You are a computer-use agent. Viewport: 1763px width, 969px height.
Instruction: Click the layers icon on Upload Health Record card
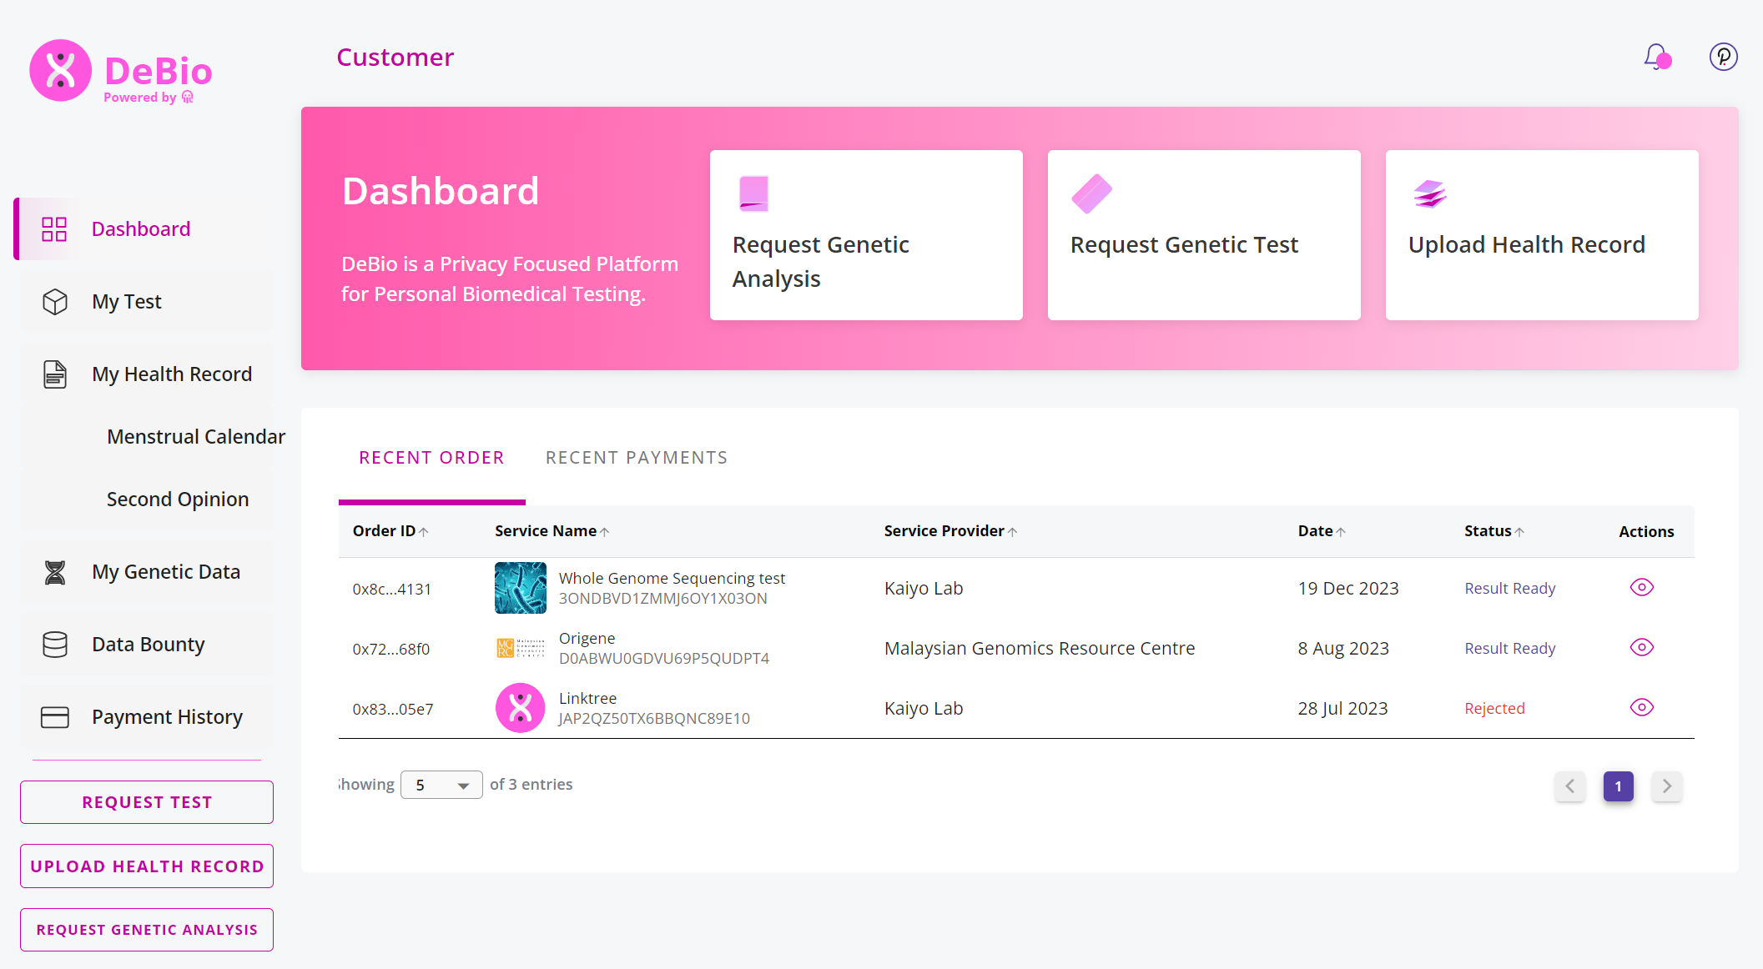[1429, 193]
